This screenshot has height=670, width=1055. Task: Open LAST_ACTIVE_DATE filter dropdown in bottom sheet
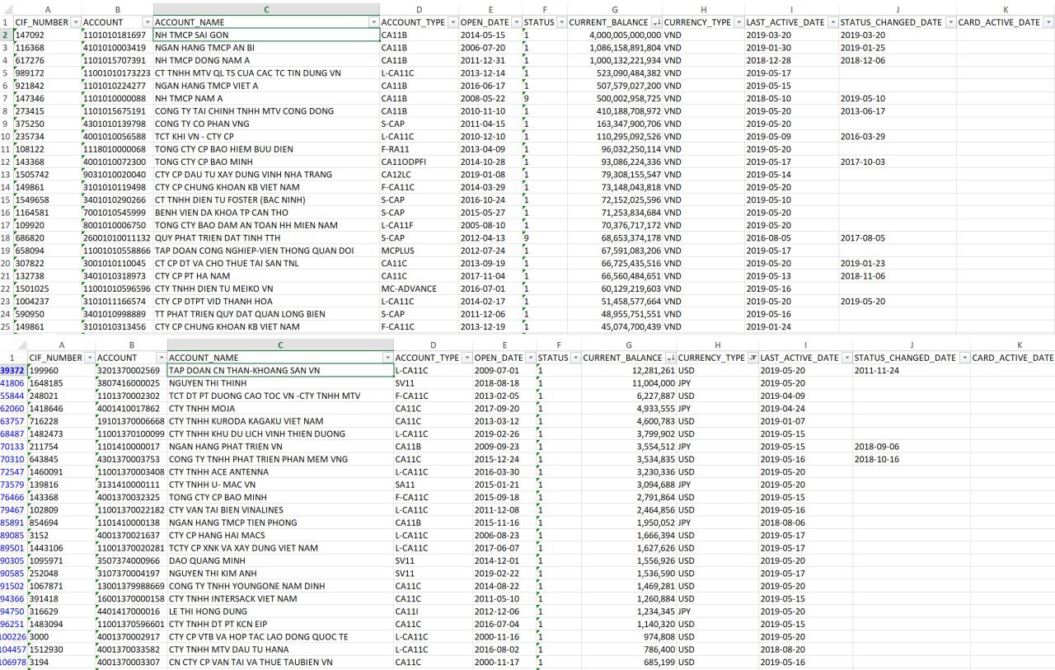[x=846, y=358]
